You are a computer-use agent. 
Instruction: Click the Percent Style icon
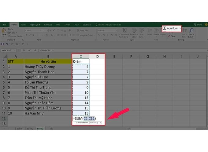[x=104, y=35]
